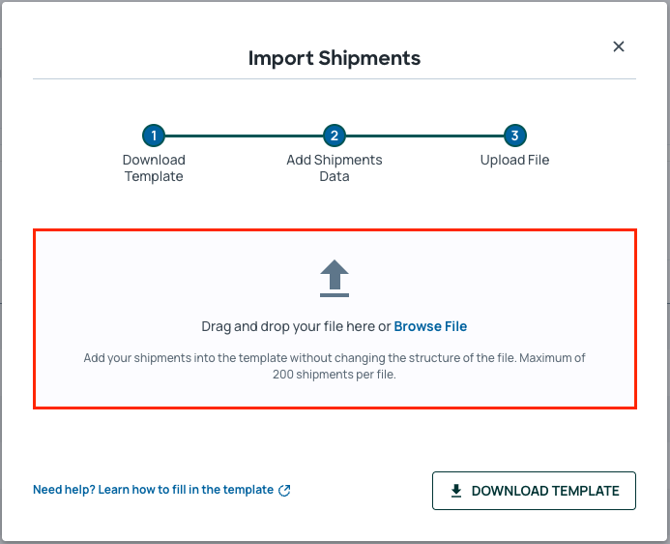Click the drag and drop file zone
This screenshot has width=670, height=544.
pos(335,319)
